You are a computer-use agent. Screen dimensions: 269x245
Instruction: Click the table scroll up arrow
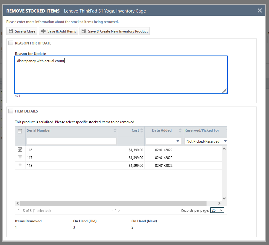224,149
